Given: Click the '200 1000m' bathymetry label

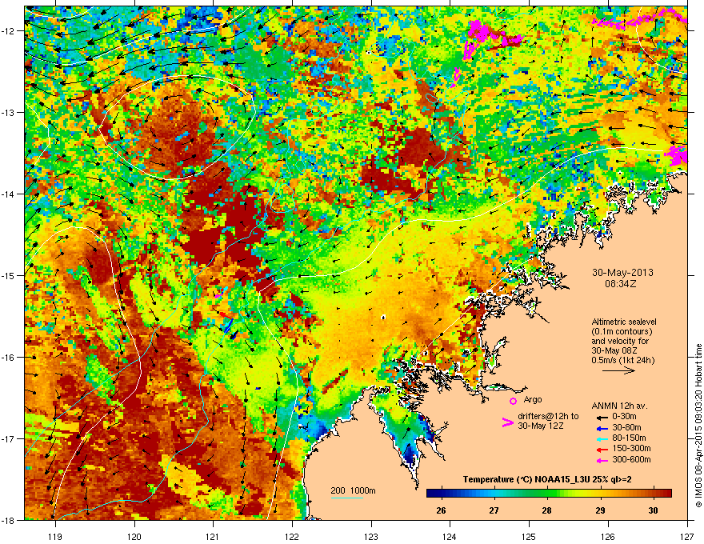Looking at the screenshot, I should click(353, 490).
